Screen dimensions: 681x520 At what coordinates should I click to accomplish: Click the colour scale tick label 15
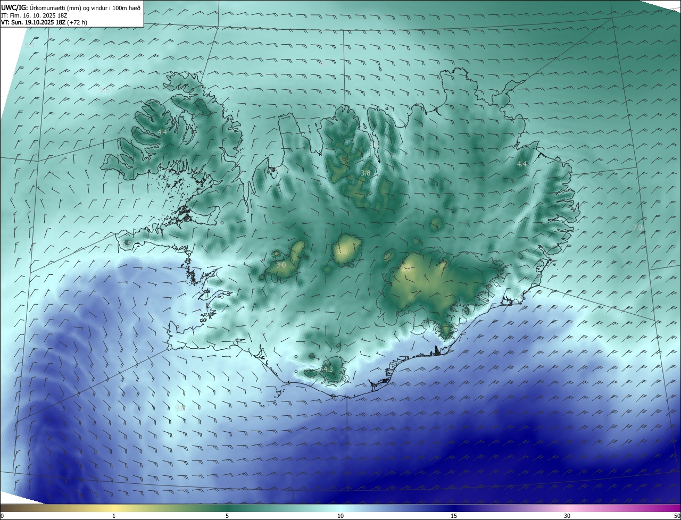coord(454,516)
